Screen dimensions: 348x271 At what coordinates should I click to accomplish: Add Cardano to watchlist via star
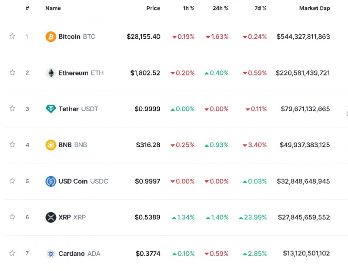coord(12,253)
